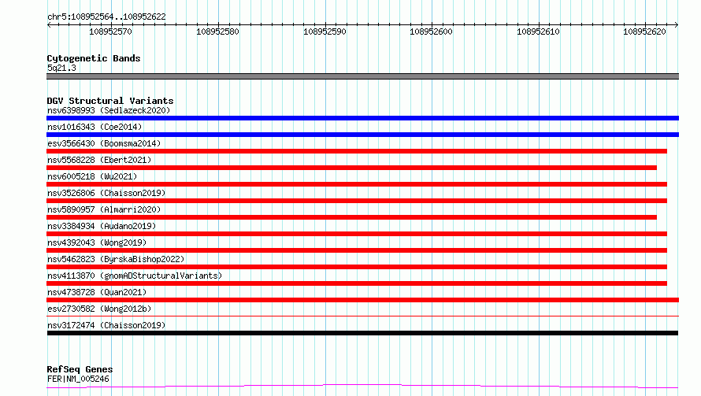Click the magenta FER gene line

pyautogui.click(x=362, y=386)
